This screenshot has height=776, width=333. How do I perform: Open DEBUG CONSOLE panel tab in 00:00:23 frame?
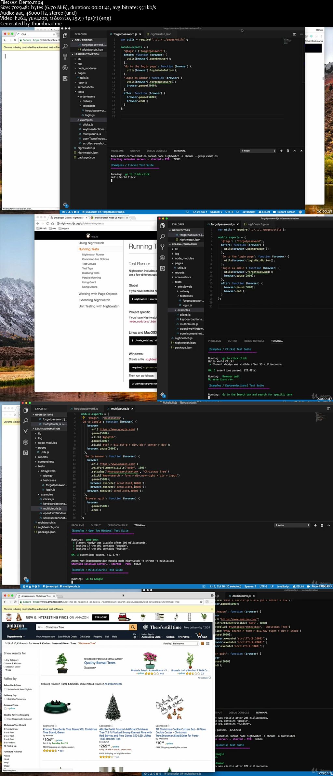tap(157, 151)
